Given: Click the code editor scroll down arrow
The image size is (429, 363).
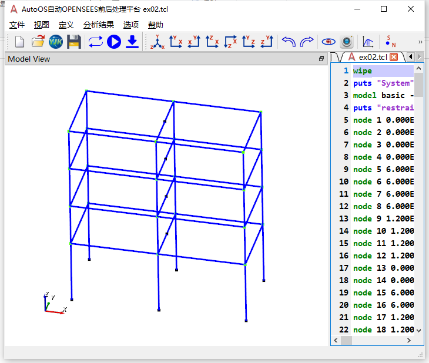Looking at the screenshot, I should pos(418,330).
